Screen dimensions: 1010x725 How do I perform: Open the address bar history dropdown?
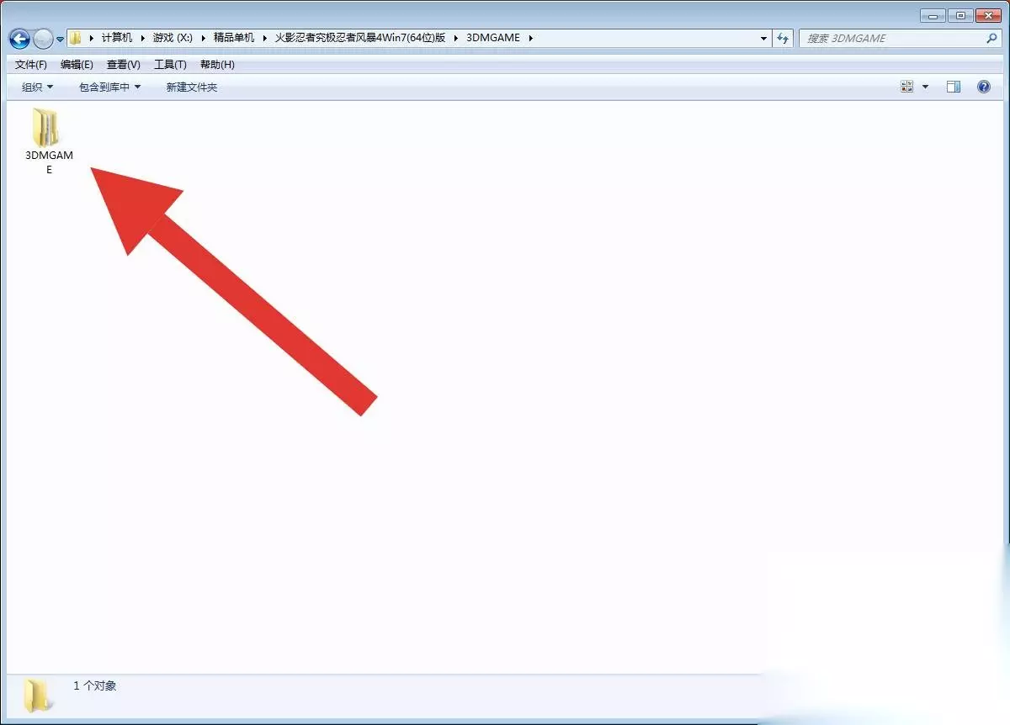click(763, 38)
